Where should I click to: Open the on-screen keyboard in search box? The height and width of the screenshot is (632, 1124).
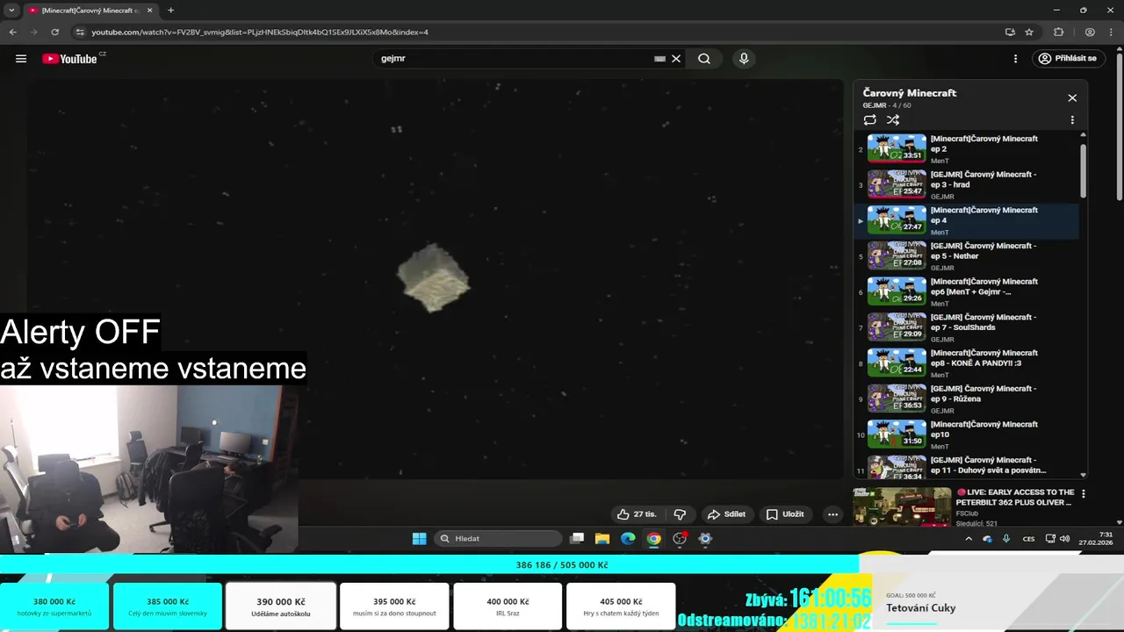tap(659, 59)
